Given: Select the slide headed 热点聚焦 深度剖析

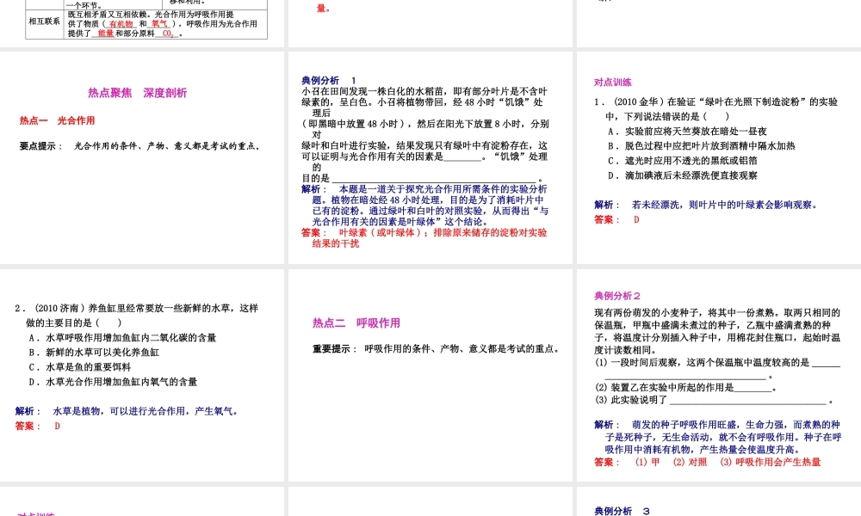Looking at the screenshot, I should [x=142, y=158].
